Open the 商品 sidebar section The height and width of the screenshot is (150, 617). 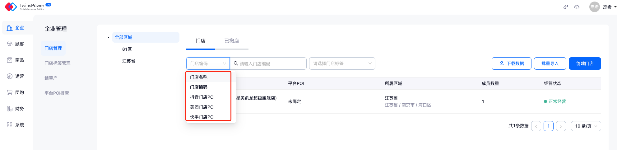(x=16, y=60)
